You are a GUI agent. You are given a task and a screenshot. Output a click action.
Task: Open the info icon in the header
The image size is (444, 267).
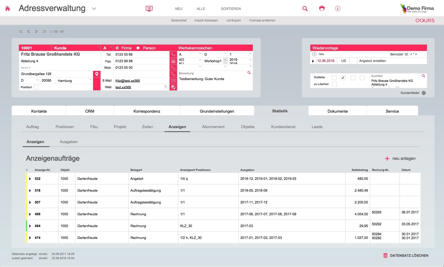click(338, 8)
